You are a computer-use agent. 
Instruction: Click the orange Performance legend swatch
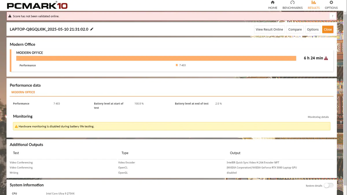177,65
